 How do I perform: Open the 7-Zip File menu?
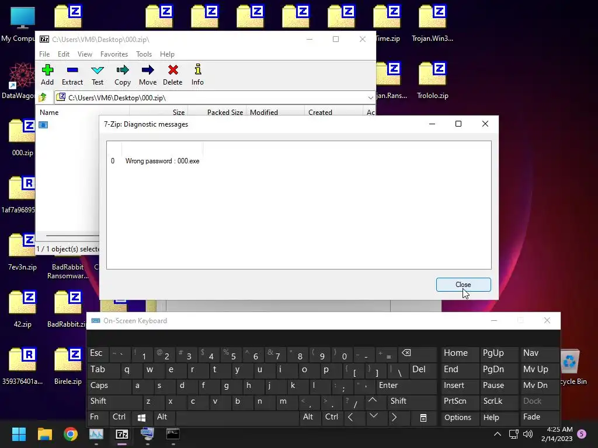[44, 54]
